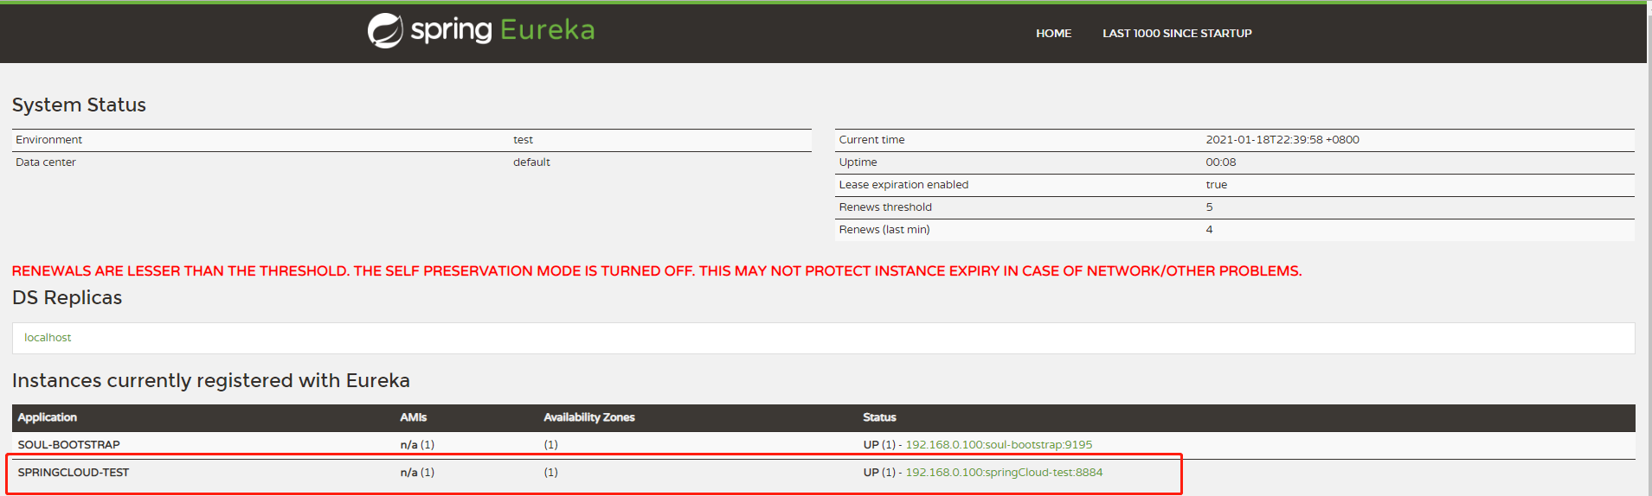Viewport: 1652px width, 496px height.
Task: Click the DS Replicas heading
Action: (67, 298)
